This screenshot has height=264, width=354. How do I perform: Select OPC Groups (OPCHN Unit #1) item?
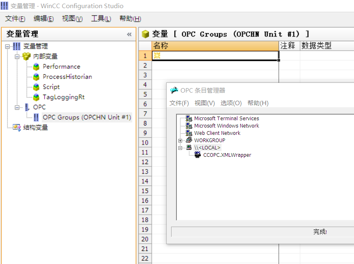[x=87, y=117]
